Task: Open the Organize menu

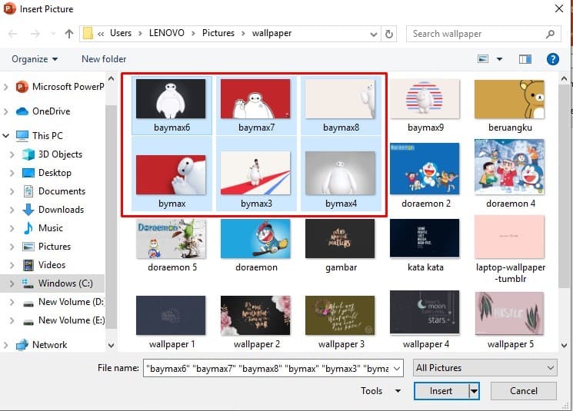Action: (x=35, y=58)
